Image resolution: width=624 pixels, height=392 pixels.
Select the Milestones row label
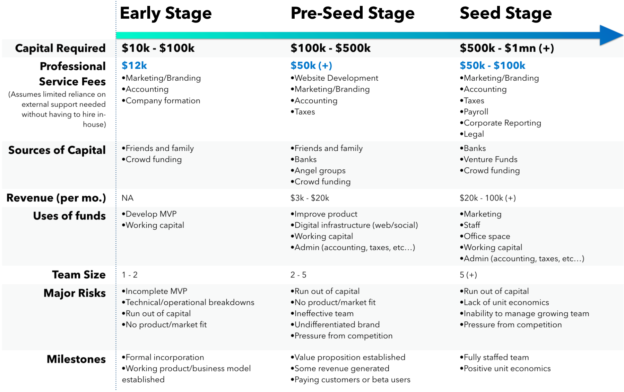coord(76,359)
